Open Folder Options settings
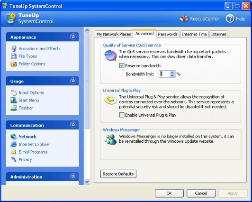Image resolution: width=252 pixels, height=202 pixels. [x=32, y=64]
